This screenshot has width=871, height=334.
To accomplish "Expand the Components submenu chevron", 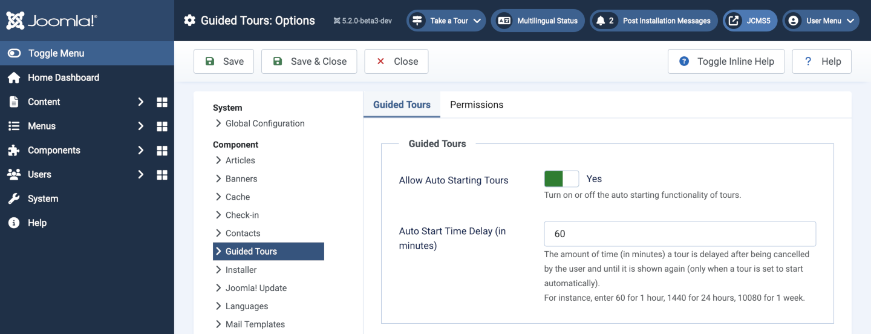I will 140,150.
